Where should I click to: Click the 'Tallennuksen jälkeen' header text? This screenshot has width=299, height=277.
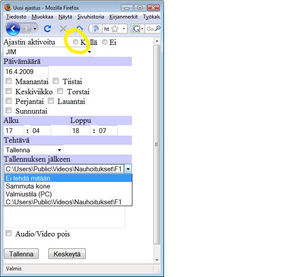pyautogui.click(x=37, y=159)
